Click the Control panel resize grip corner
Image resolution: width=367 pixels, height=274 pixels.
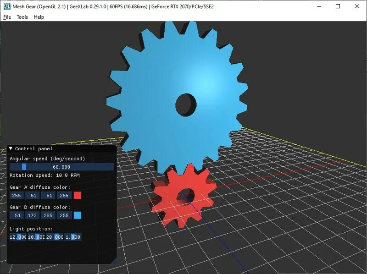(x=114, y=261)
